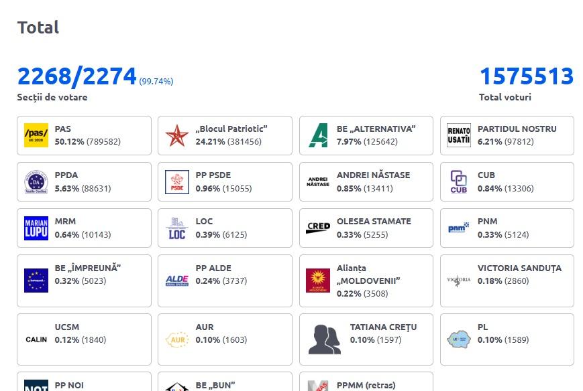Click the PAS party logo
The height and width of the screenshot is (391, 583).
36,135
